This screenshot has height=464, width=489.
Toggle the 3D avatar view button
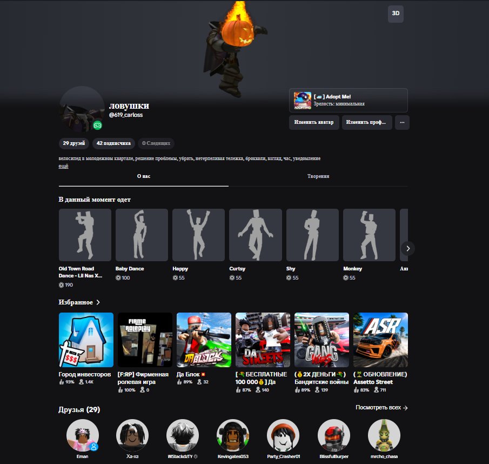pos(396,14)
